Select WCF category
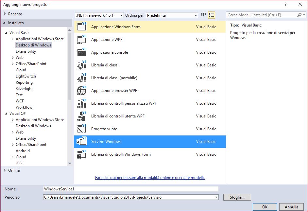Screen dimensions: 308x212 (x=20, y=101)
